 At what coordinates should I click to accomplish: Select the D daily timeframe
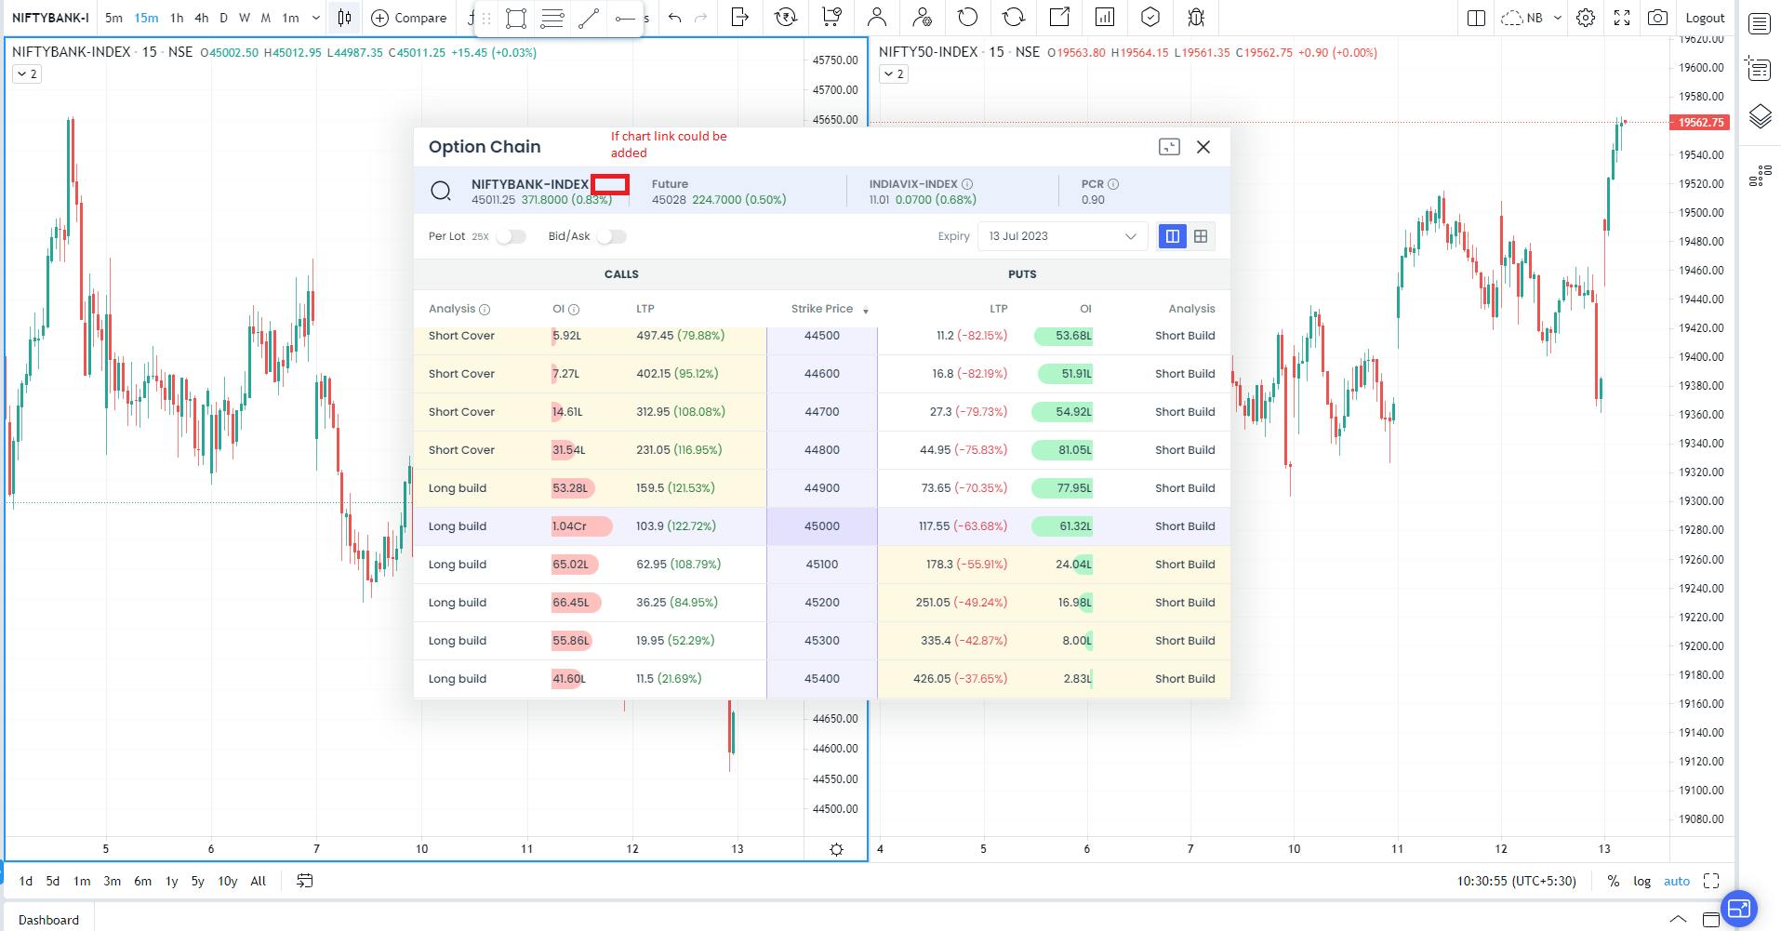pos(223,18)
